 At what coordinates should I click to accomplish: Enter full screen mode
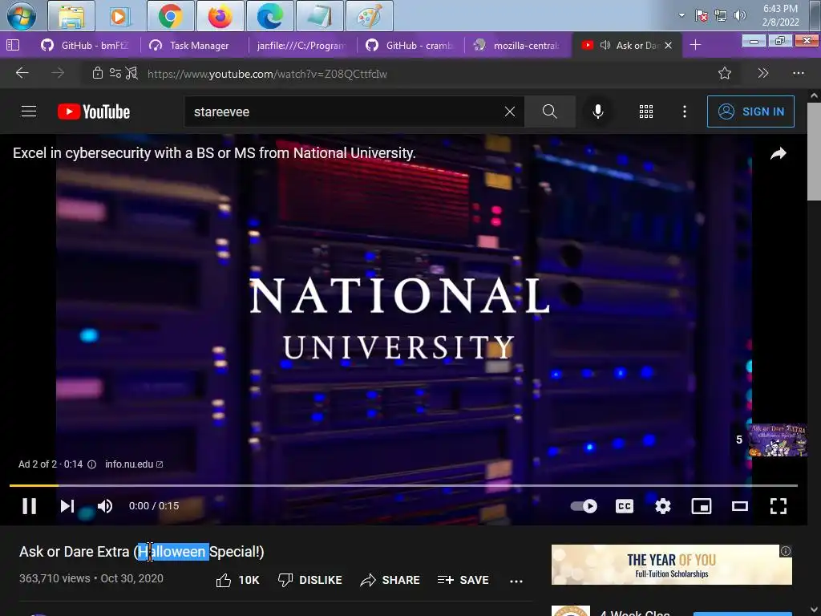779,506
